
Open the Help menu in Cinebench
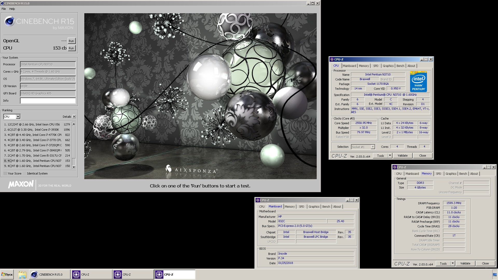click(12, 9)
